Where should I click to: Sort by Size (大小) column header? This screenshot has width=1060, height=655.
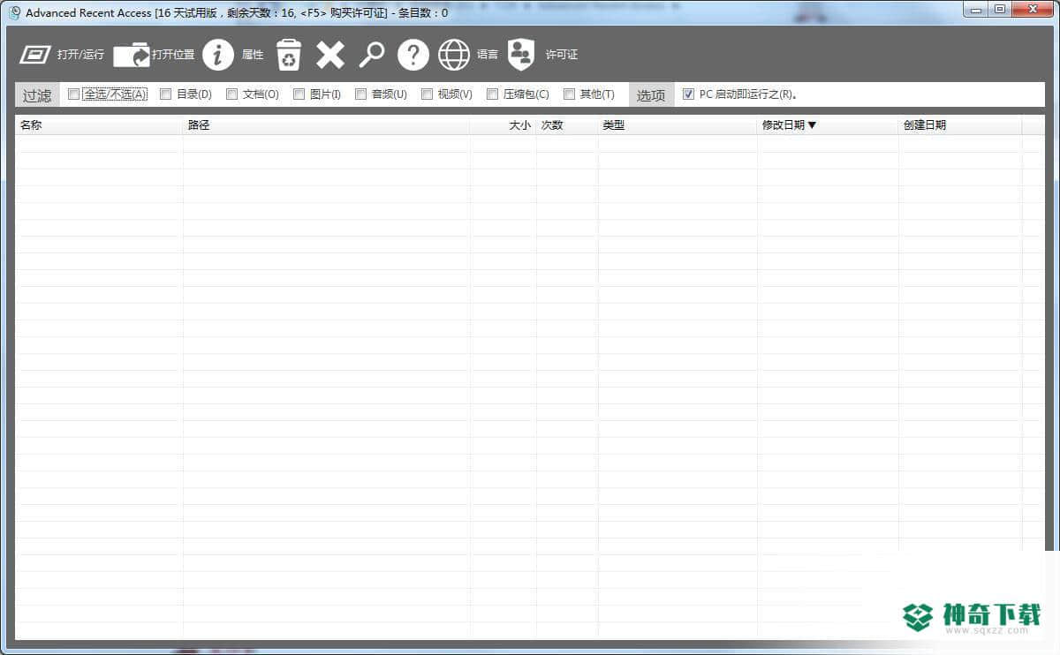(503, 125)
